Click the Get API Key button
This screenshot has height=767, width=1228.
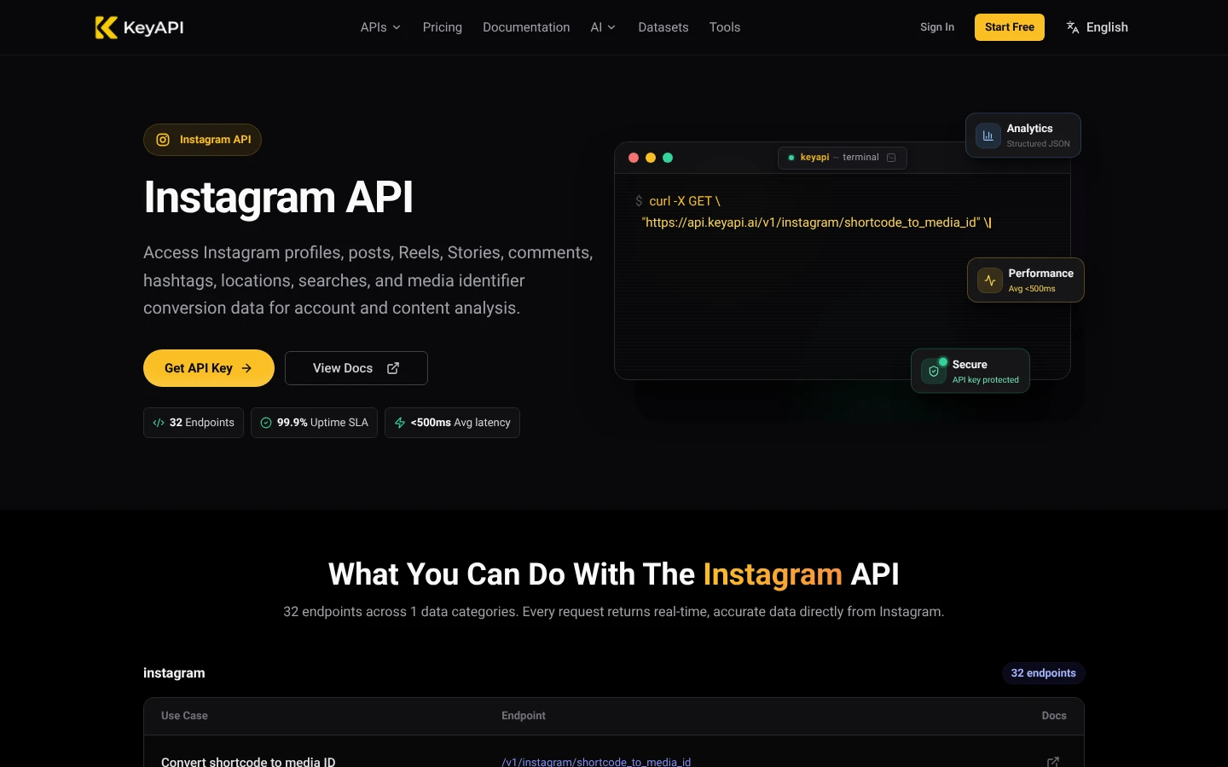tap(209, 368)
